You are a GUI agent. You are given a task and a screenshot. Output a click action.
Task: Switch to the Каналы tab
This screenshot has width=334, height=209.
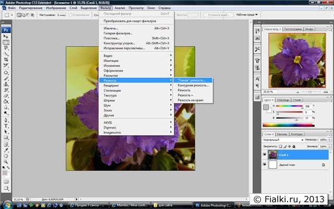pos(282,134)
